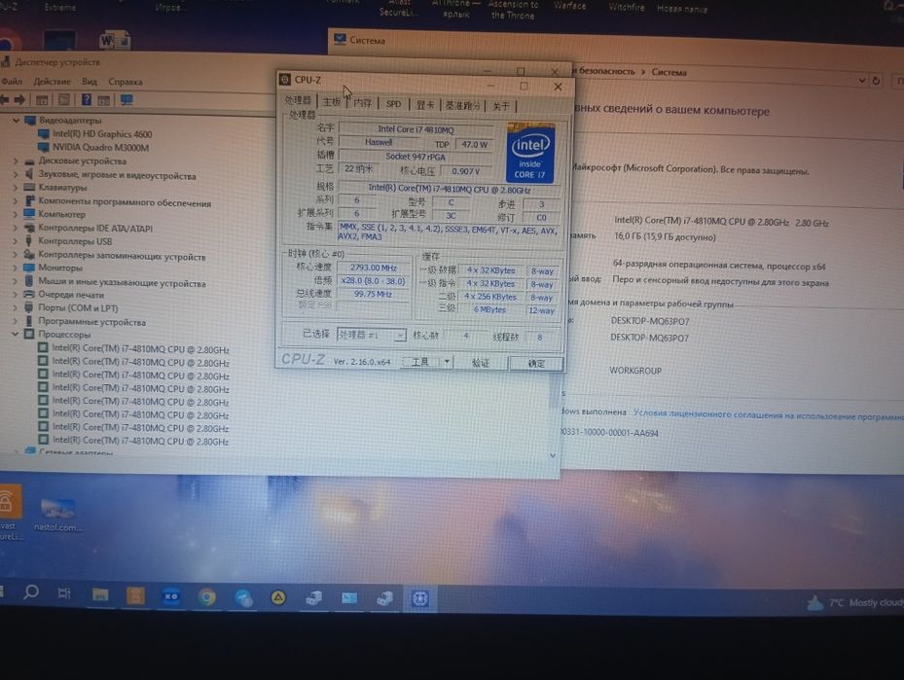Click the Клавиатуры keyboard icon
The image size is (904, 680).
tap(29, 188)
